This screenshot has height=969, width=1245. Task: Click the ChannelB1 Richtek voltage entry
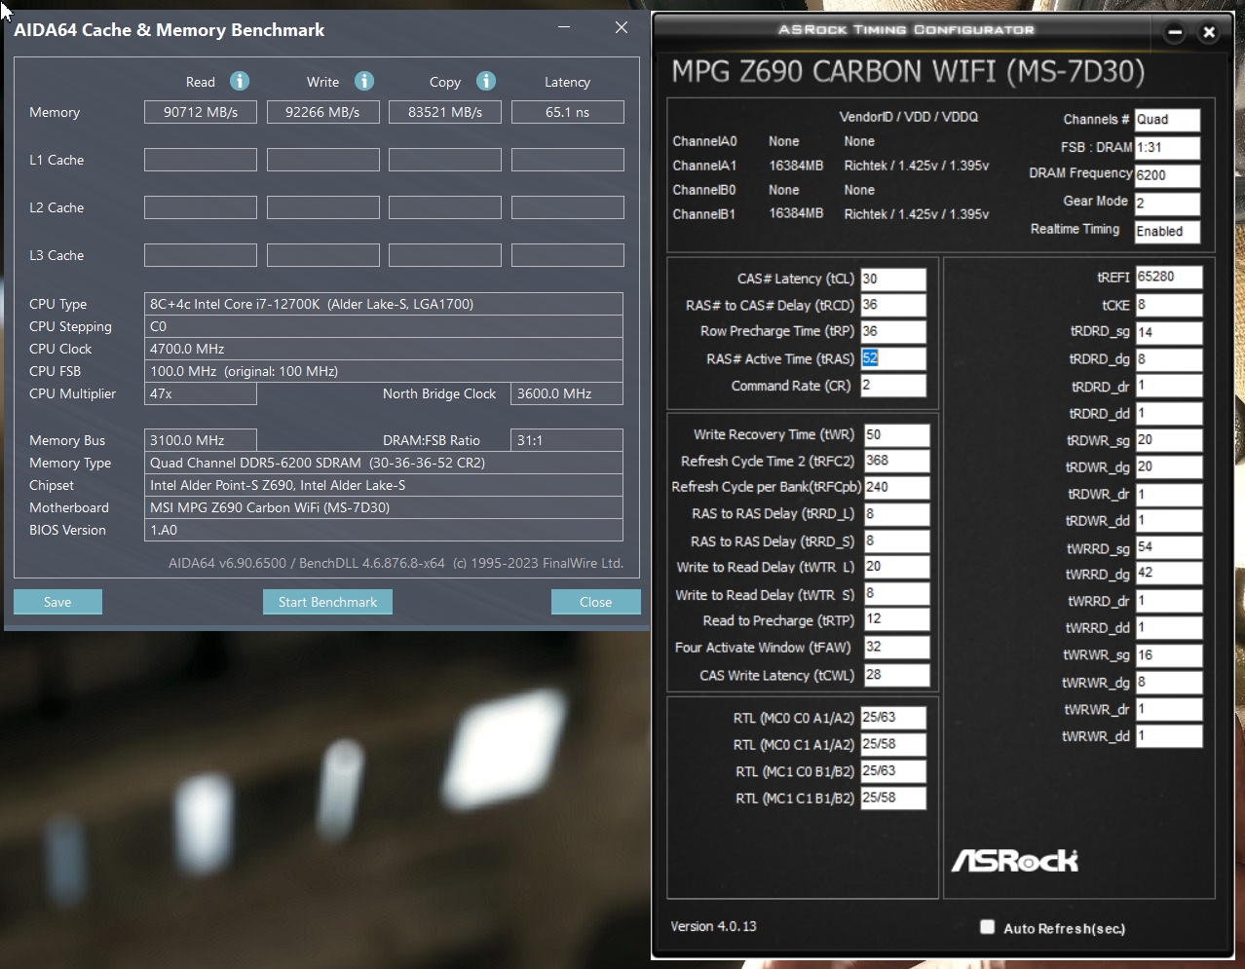(916, 214)
